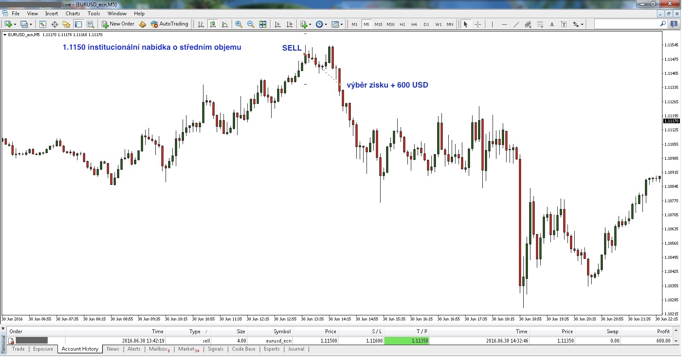682x357 pixels.
Task: Open the indicators list dropdown
Action: tap(306, 24)
